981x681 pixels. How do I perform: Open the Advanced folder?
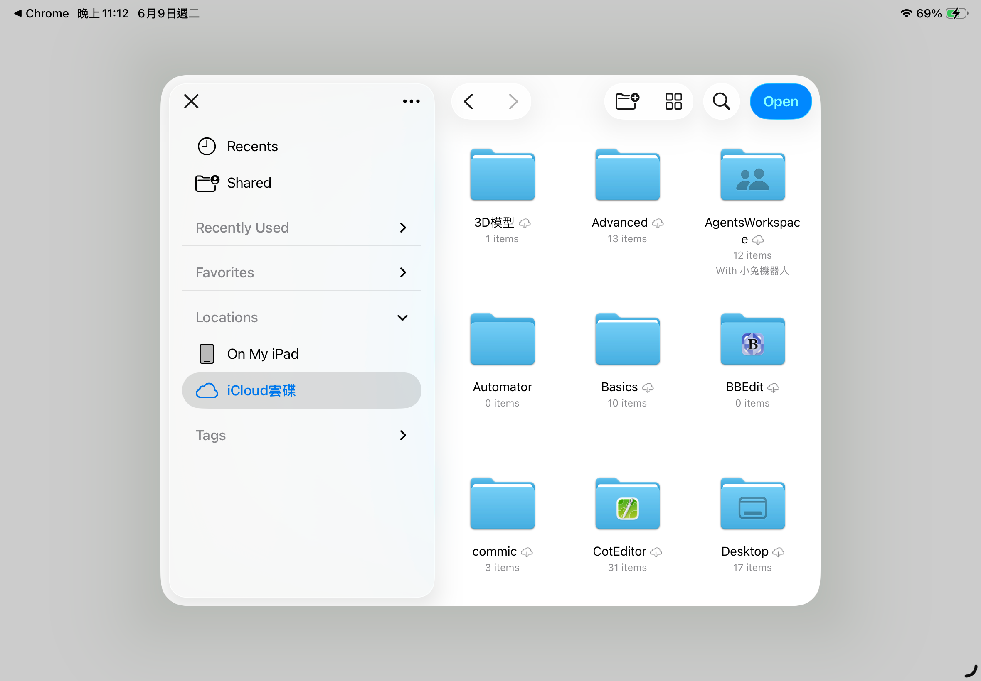627,174
